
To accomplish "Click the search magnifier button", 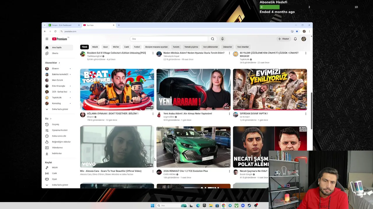I will tap(212, 39).
